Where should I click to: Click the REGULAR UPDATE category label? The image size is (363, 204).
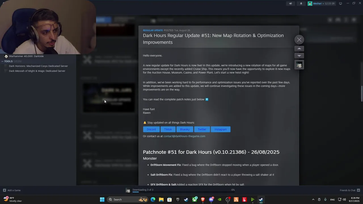point(153,30)
